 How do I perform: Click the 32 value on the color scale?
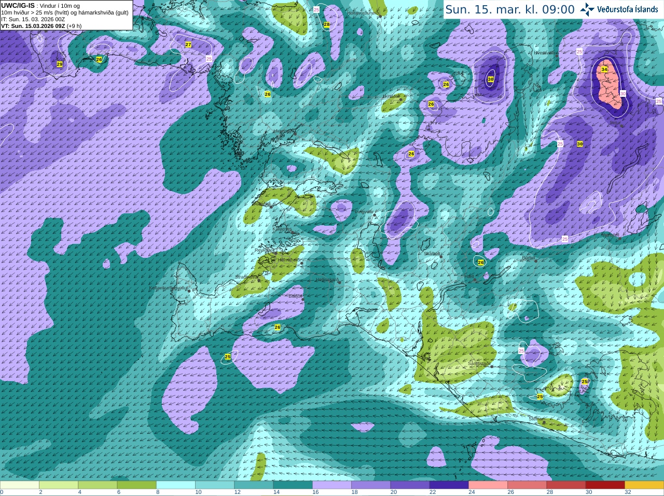coord(628,492)
